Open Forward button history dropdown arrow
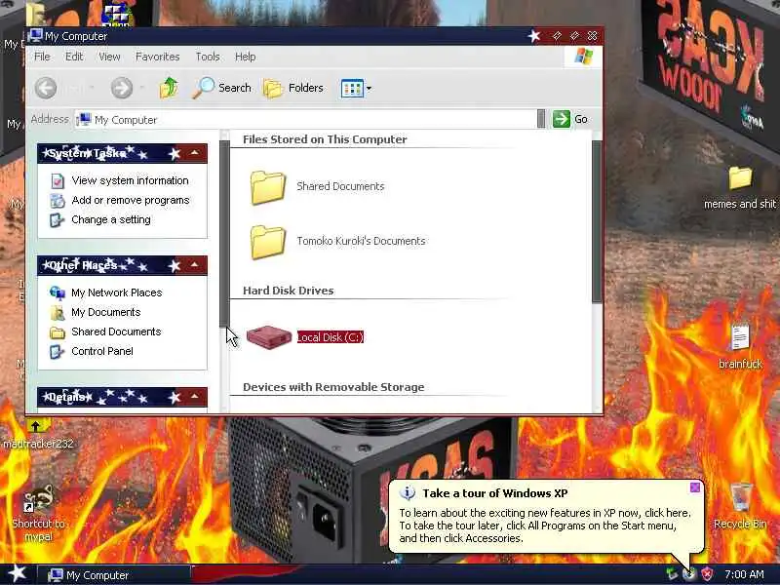 (142, 89)
